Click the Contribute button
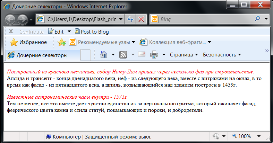 click(x=32, y=32)
